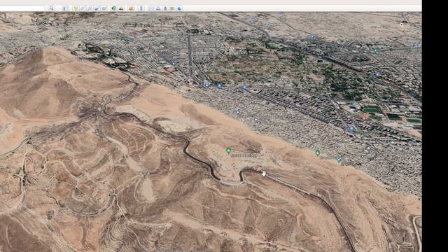Select the labeled green pin on the hillside
The width and height of the screenshot is (448, 252).
click(x=229, y=150)
